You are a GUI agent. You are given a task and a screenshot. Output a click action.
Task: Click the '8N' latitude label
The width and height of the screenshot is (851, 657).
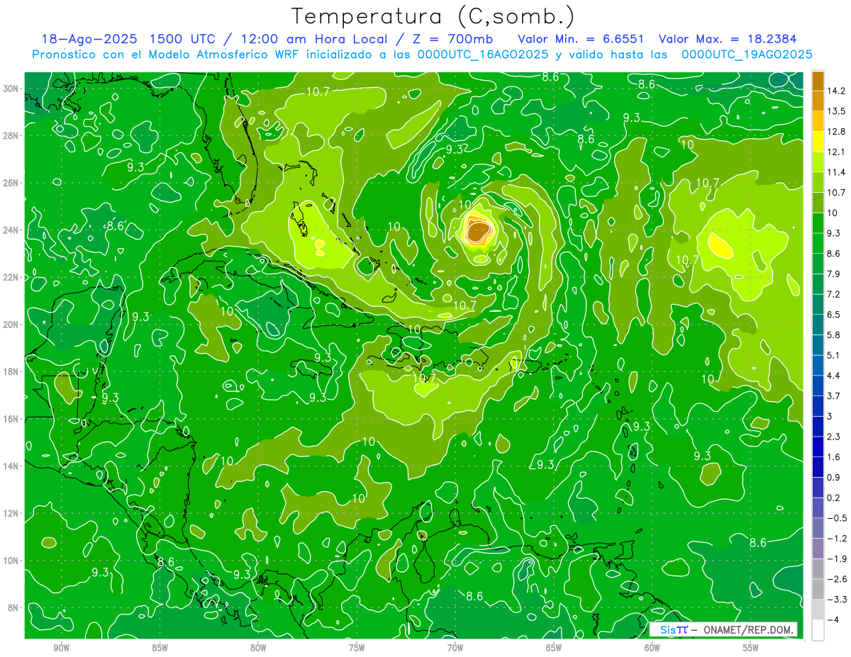click(x=13, y=608)
